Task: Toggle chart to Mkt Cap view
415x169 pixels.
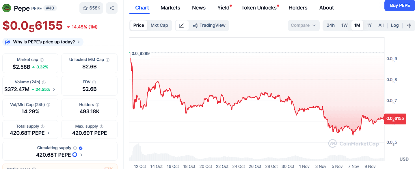Action: coord(159,25)
